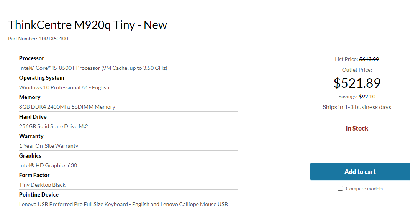Click the Memory spec heading

[30, 97]
